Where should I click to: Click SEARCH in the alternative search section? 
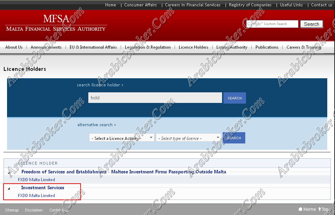(234, 138)
